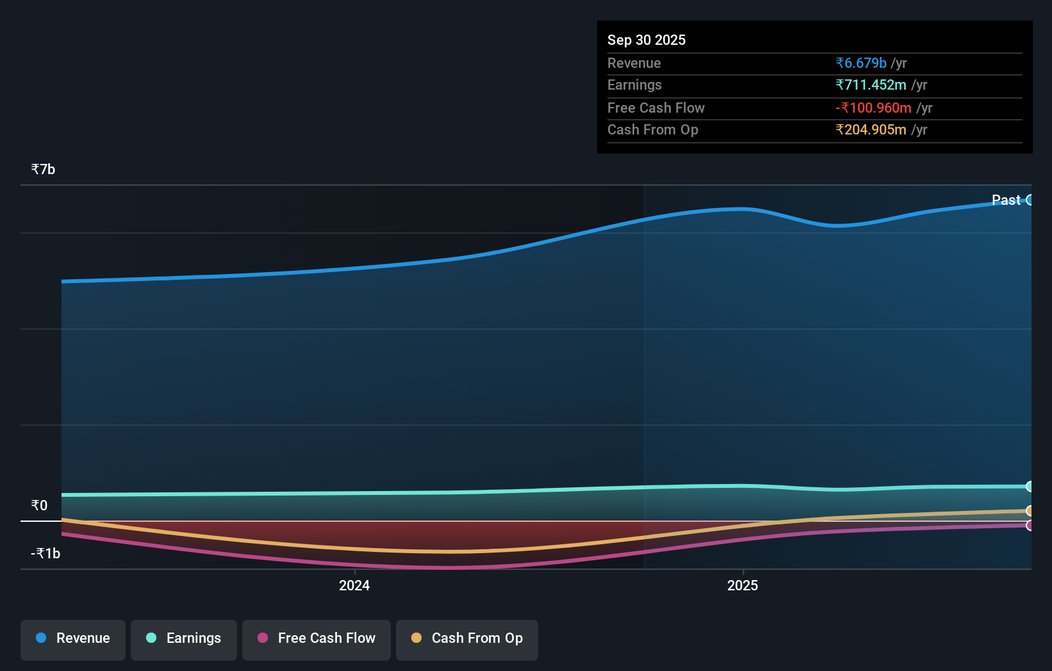Screen dimensions: 1052x671
Task: Click the yellow Cash From Op legend dot
Action: [x=417, y=638]
